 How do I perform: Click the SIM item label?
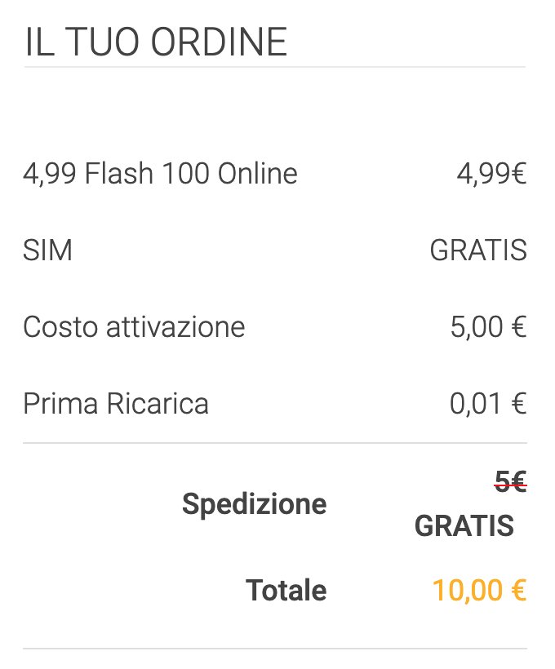pos(47,250)
